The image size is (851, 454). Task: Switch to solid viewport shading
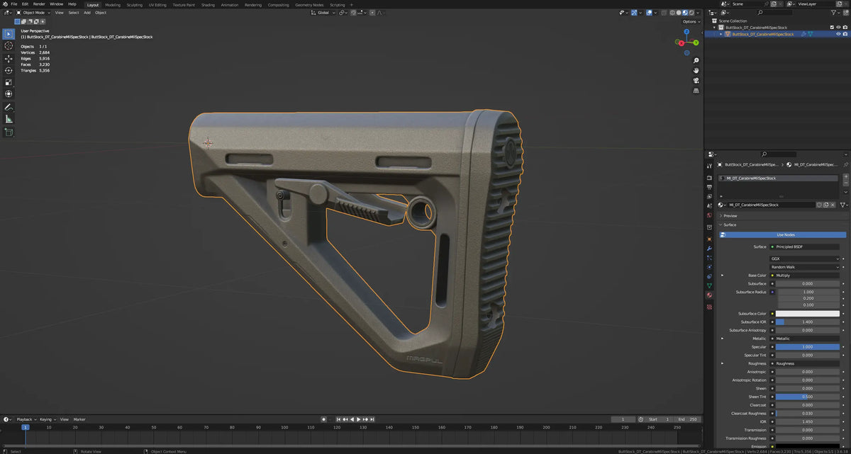[679, 13]
